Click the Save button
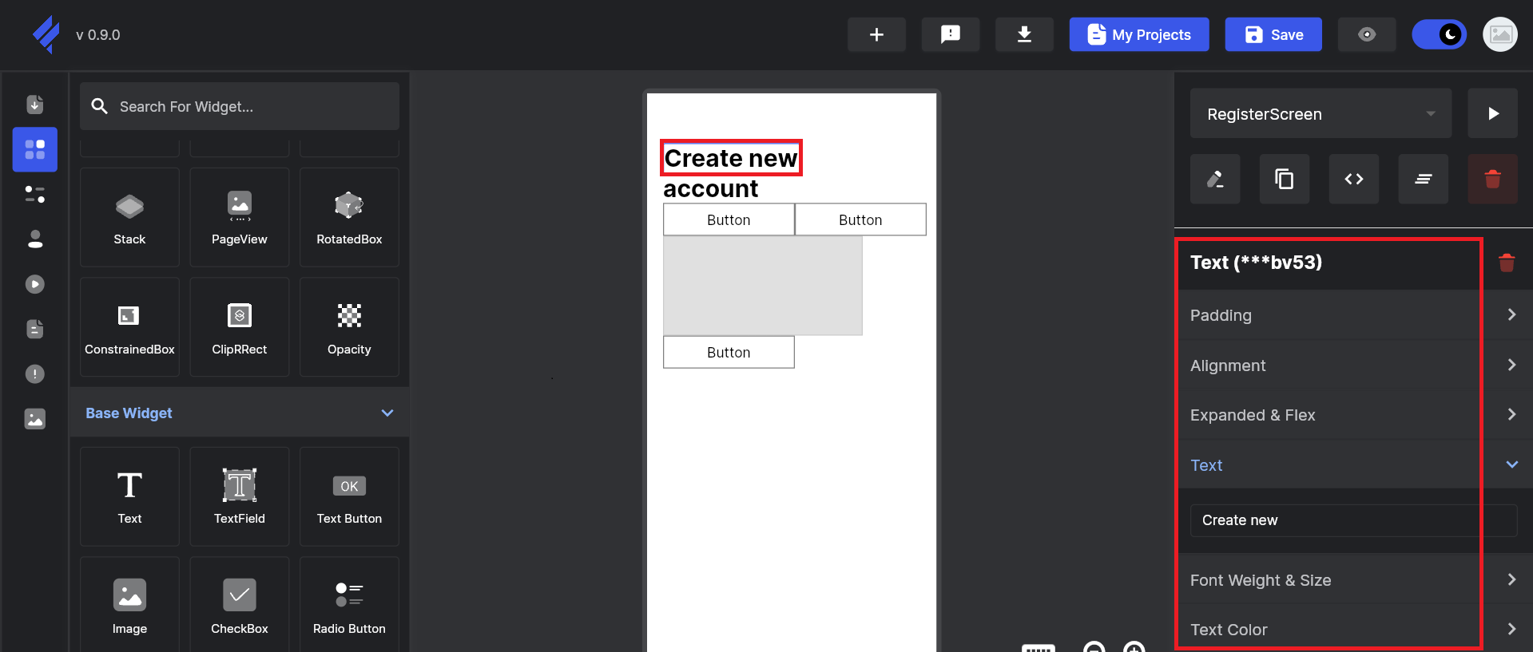The width and height of the screenshot is (1533, 652). pos(1273,34)
